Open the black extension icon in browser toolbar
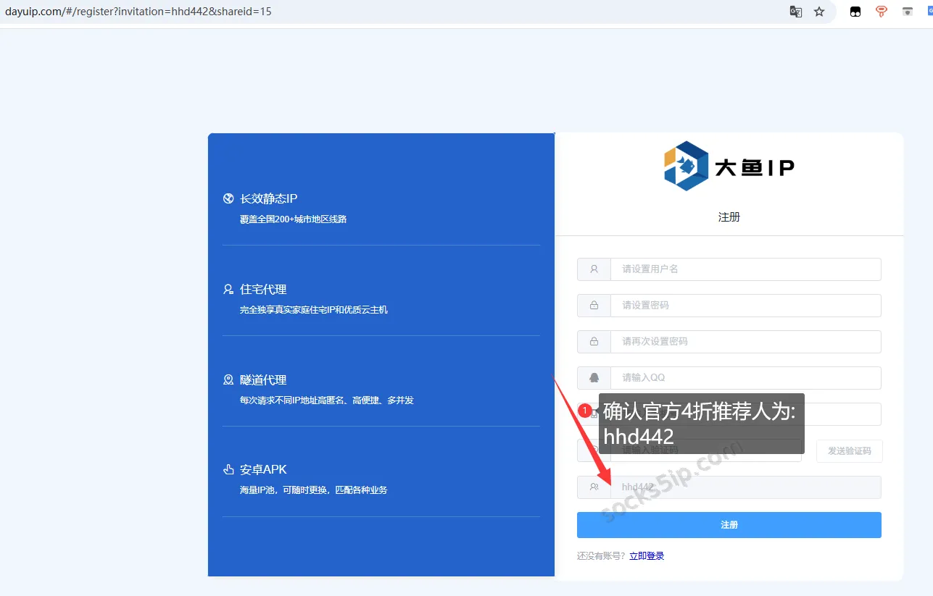The image size is (933, 596). pyautogui.click(x=855, y=12)
